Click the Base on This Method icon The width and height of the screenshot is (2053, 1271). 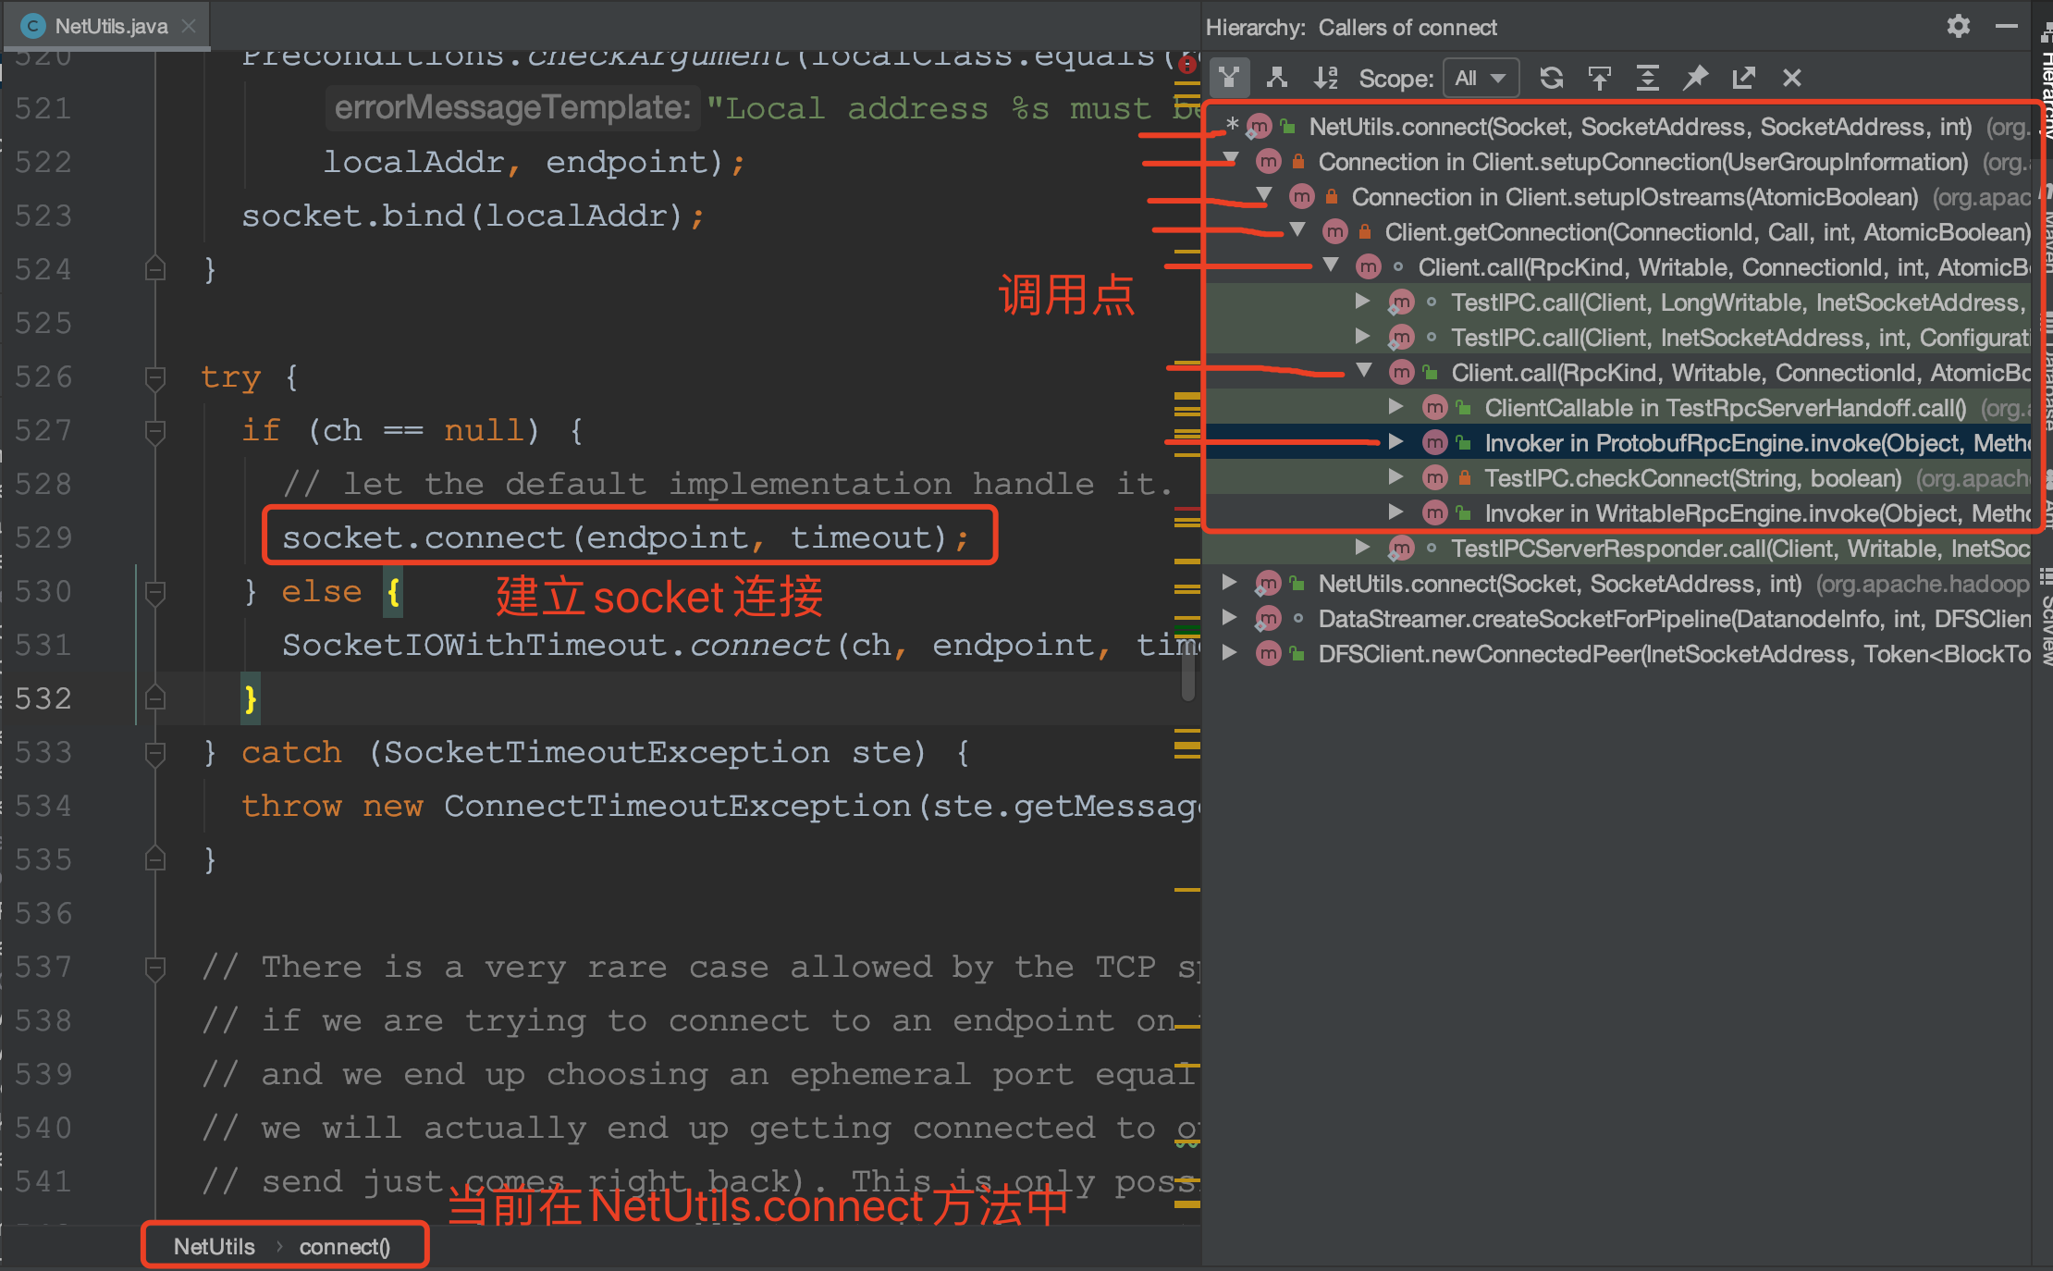point(1600,78)
